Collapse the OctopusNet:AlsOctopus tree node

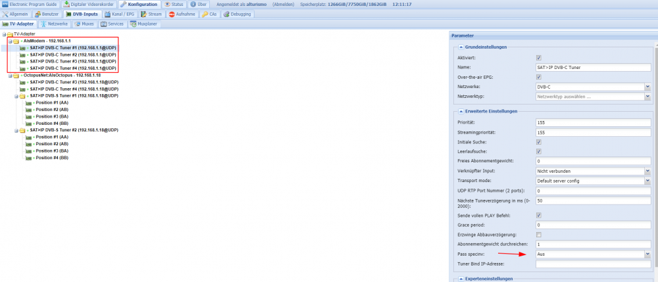point(10,76)
